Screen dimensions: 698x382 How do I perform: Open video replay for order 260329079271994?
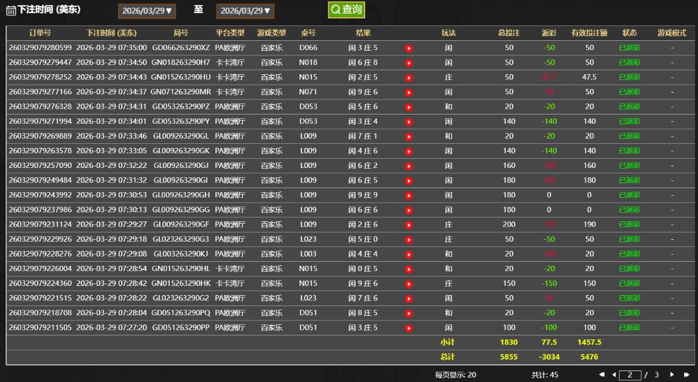[x=409, y=122]
